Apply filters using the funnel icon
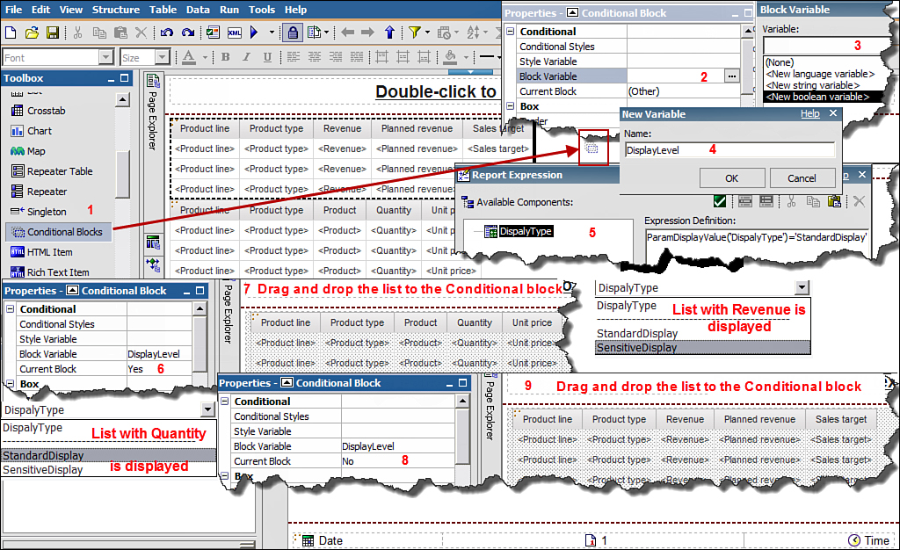Screen dimensions: 900x550 [415, 33]
